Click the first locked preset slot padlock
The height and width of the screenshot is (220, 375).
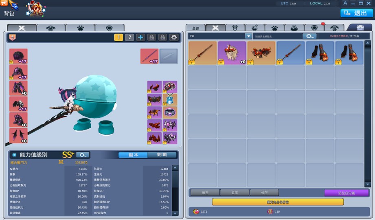coord(151,37)
